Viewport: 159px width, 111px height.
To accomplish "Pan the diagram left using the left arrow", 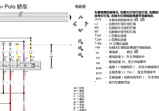I will [75, 24].
